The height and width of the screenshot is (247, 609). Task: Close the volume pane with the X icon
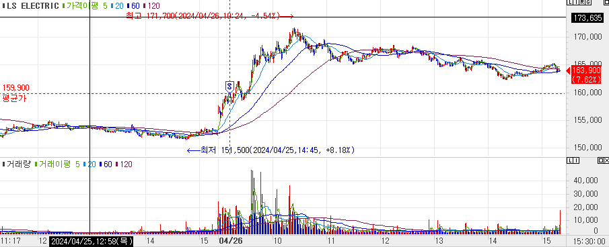pyautogui.click(x=607, y=160)
